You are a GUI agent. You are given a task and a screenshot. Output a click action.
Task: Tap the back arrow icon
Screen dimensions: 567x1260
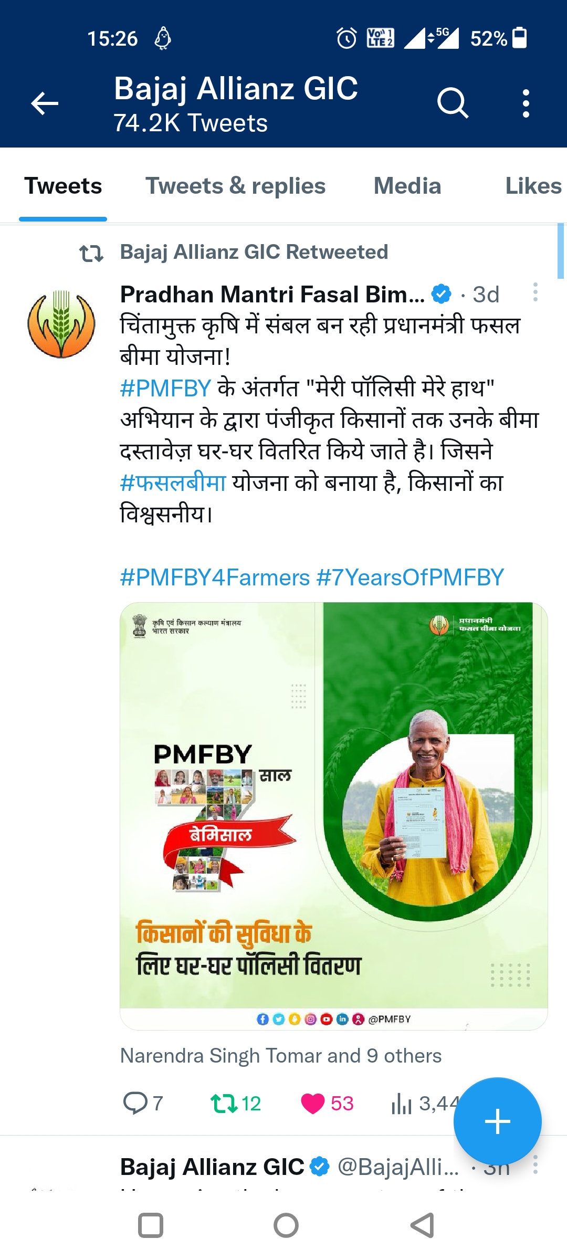tap(45, 103)
